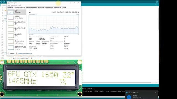Open the Вид menu in Task Manager
The height and width of the screenshot is (99, 177).
(x=20, y=5)
